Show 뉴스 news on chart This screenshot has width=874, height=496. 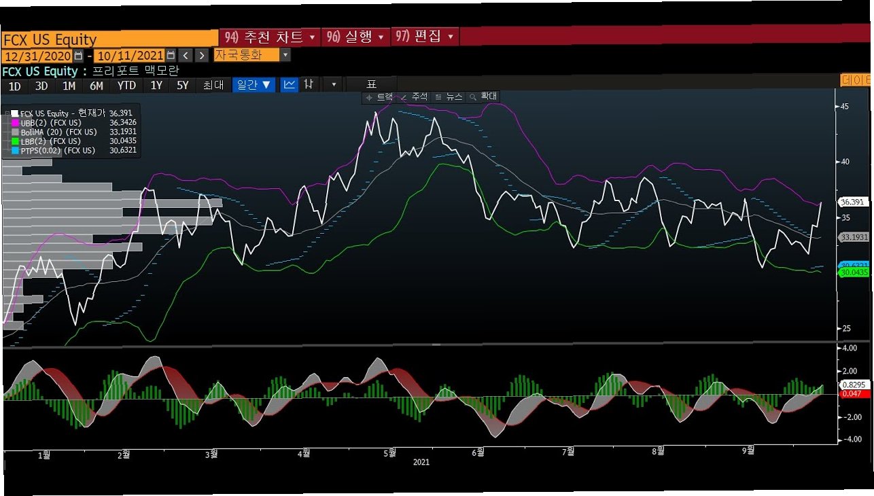[x=449, y=97]
